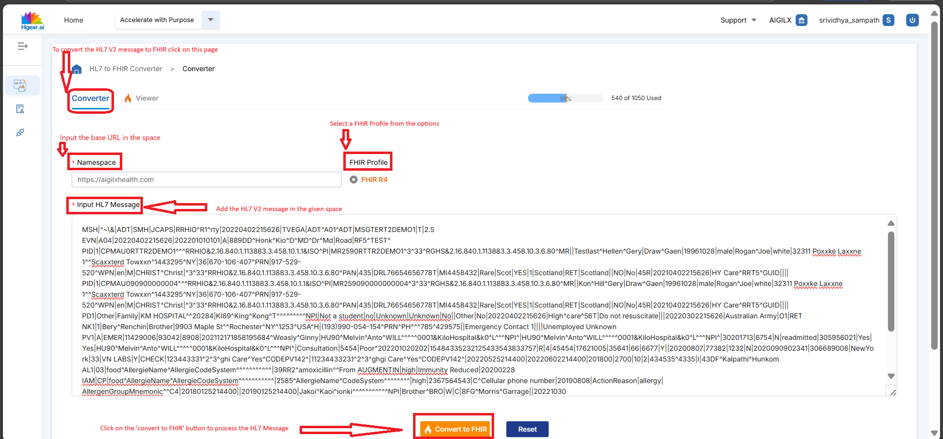
Task: Click the page vertical scrollbar thumb
Action: (934, 185)
